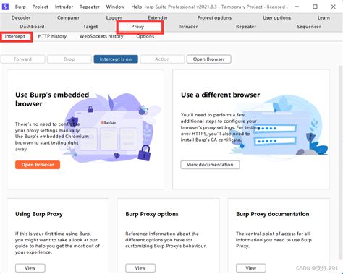Click View under Burp Proxy options

[x=140, y=268]
